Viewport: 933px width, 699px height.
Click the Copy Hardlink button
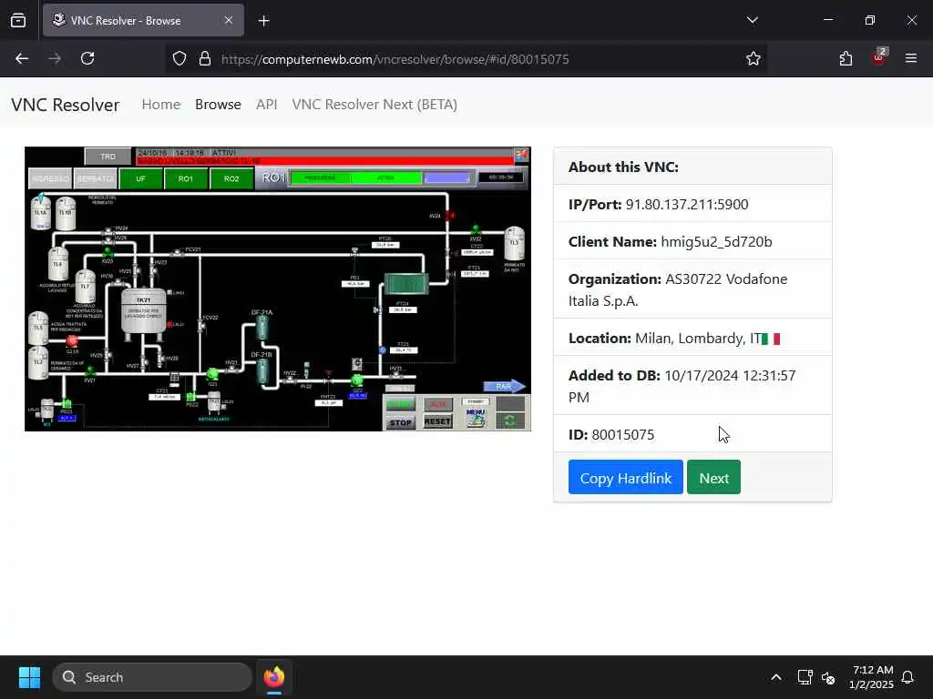click(625, 477)
